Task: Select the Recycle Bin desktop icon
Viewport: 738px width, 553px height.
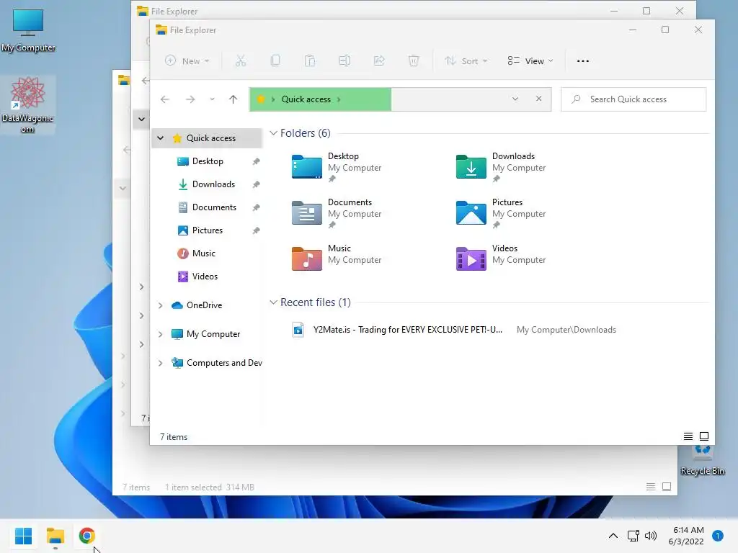Action: click(702, 460)
